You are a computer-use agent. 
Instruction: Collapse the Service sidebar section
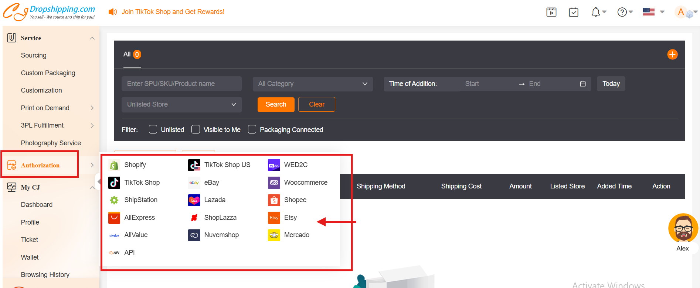[x=92, y=38]
